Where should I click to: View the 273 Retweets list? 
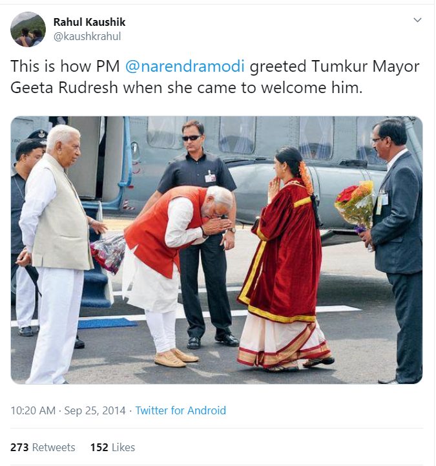(x=43, y=447)
